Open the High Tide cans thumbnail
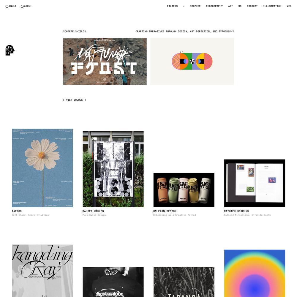 (x=184, y=190)
